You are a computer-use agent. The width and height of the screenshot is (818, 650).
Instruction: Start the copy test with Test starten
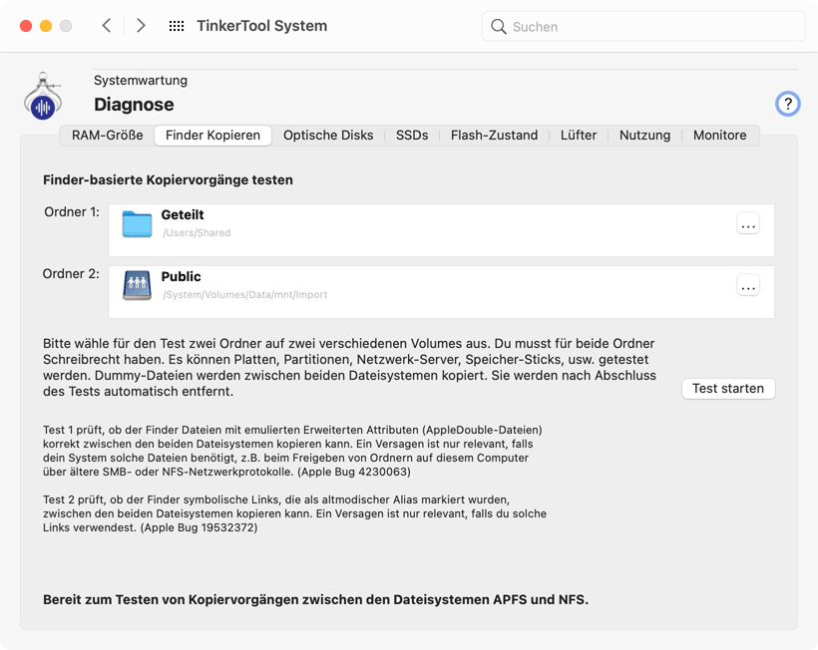point(728,389)
